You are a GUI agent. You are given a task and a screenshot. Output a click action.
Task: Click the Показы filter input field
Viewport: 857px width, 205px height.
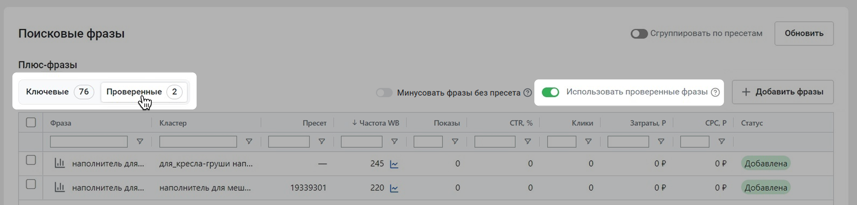[428, 142]
